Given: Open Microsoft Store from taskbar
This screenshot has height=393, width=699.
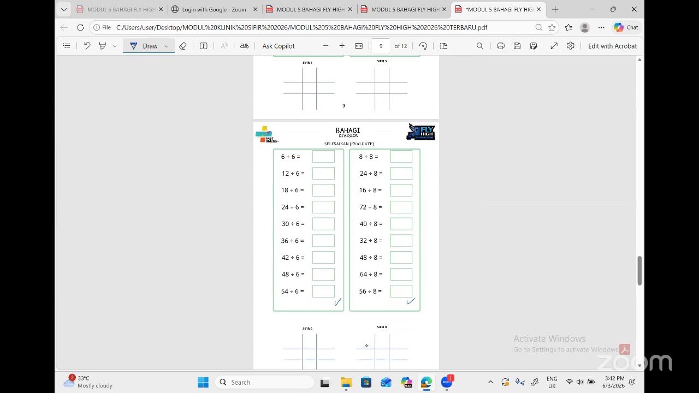Looking at the screenshot, I should click(366, 382).
